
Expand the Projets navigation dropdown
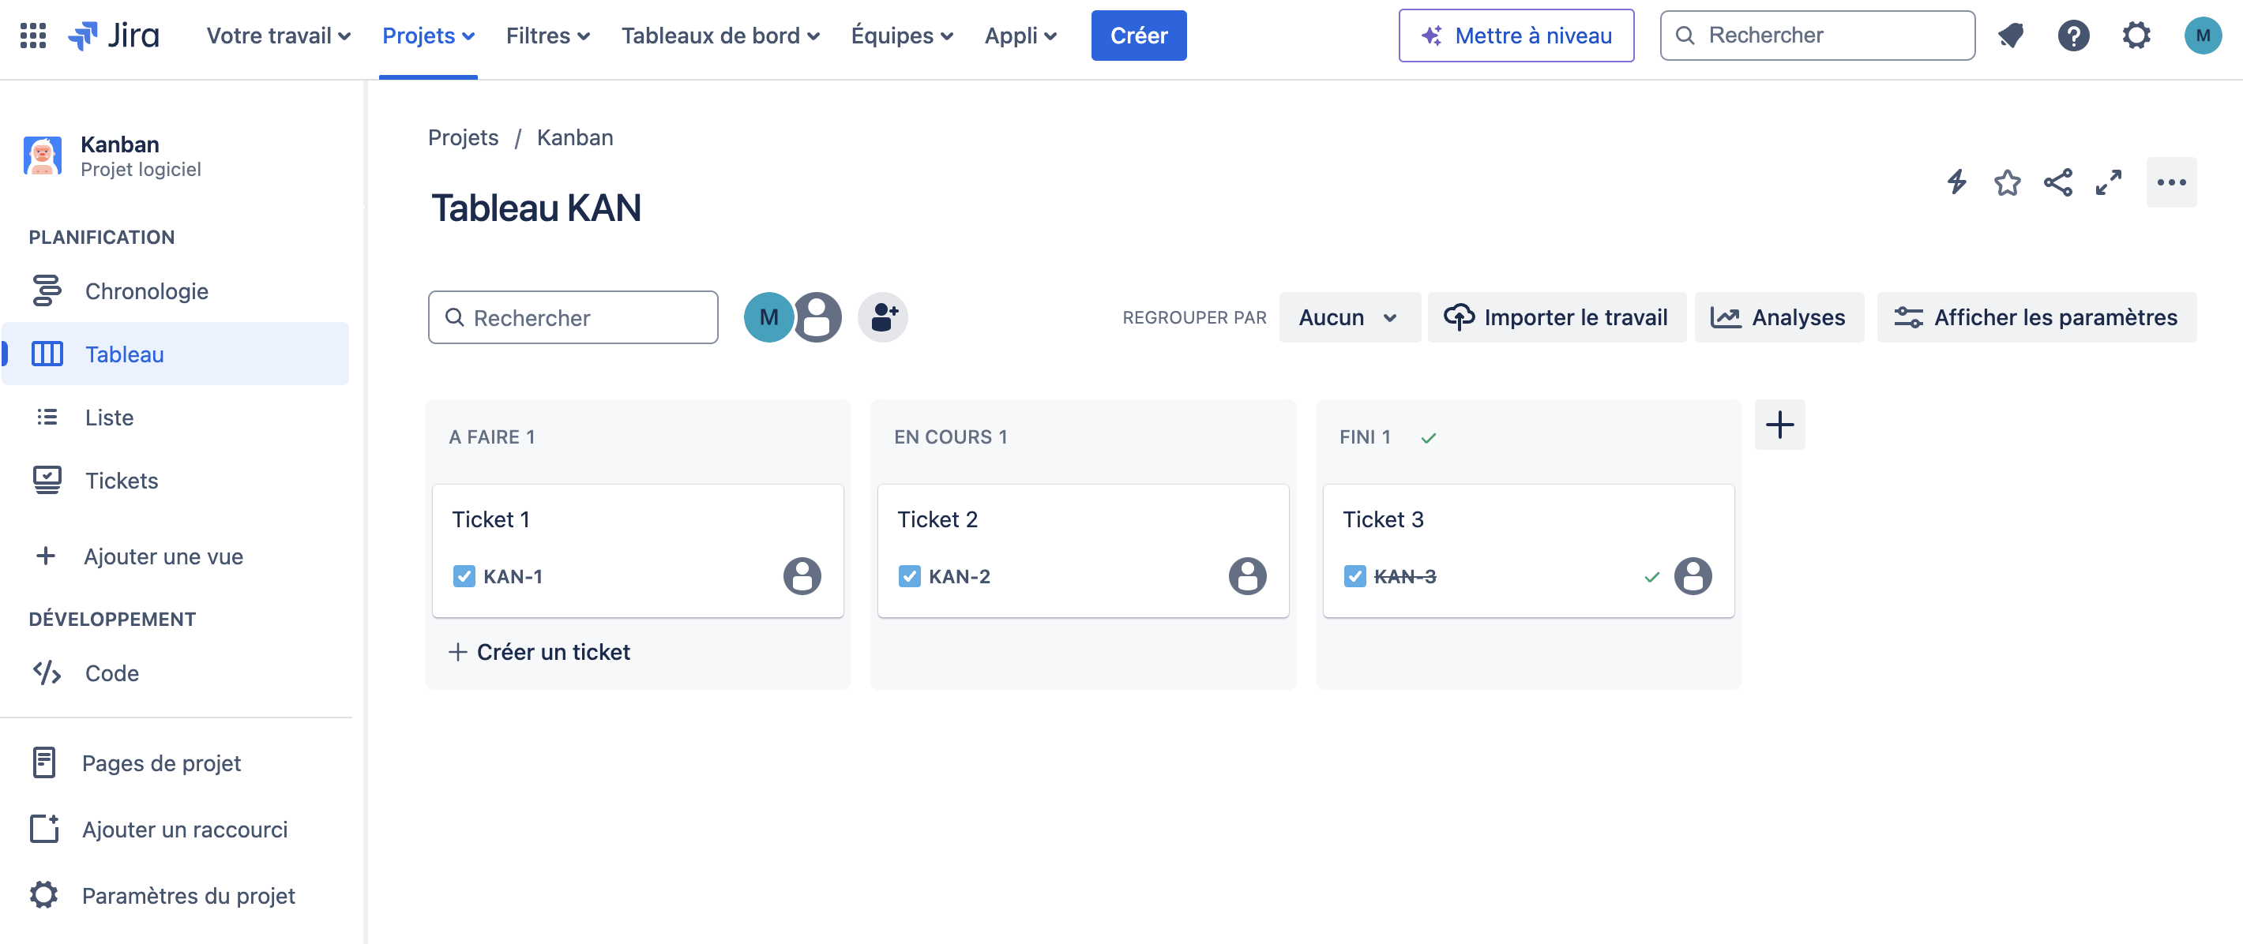(429, 33)
